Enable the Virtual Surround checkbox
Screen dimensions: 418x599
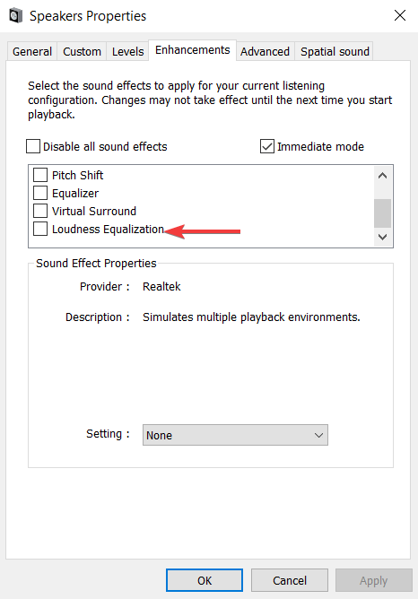(40, 211)
